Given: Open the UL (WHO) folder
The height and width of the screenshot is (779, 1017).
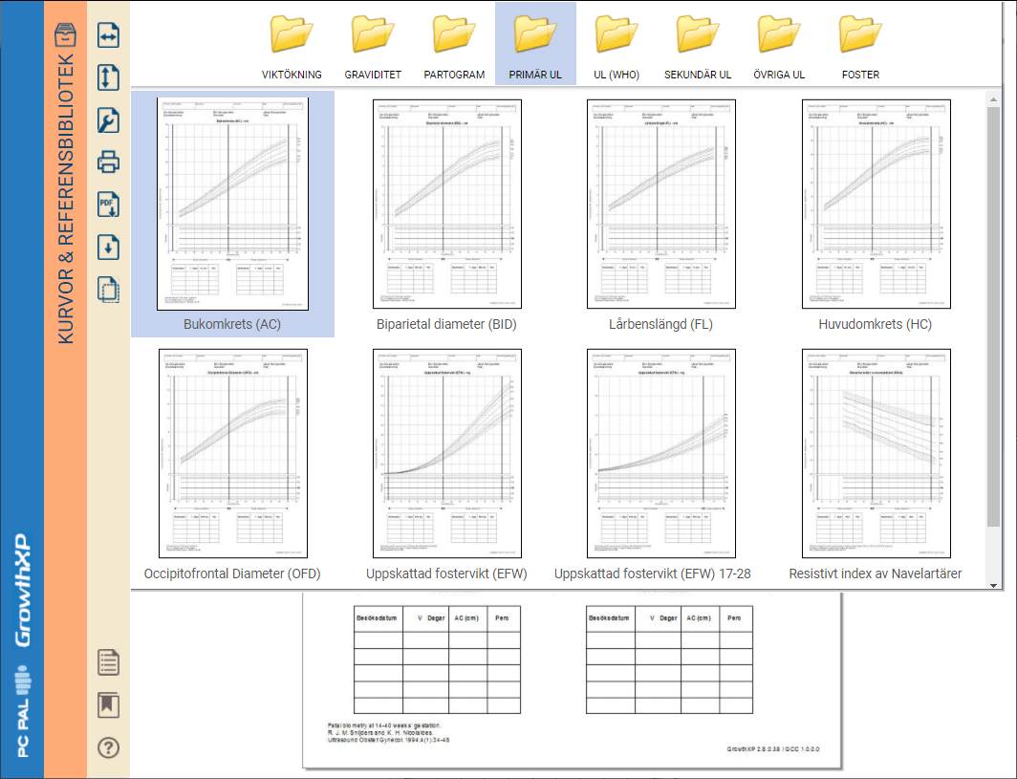Looking at the screenshot, I should (x=617, y=44).
